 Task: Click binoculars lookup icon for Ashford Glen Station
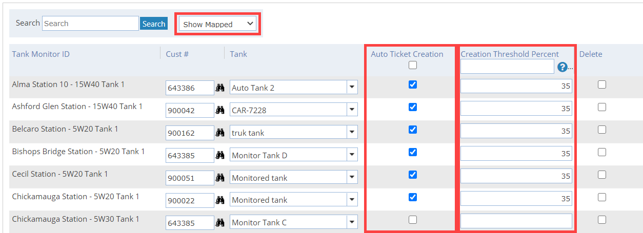(220, 110)
